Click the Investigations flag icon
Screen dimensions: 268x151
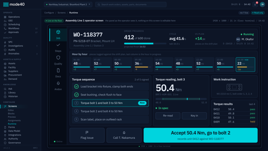pyautogui.click(x=5, y=46)
